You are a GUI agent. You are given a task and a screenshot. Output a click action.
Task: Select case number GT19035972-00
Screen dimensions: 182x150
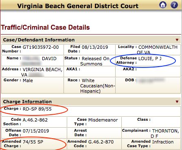click(x=41, y=47)
